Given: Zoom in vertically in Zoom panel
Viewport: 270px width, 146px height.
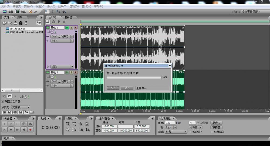Looking at the screenshot, I should point(82,130).
